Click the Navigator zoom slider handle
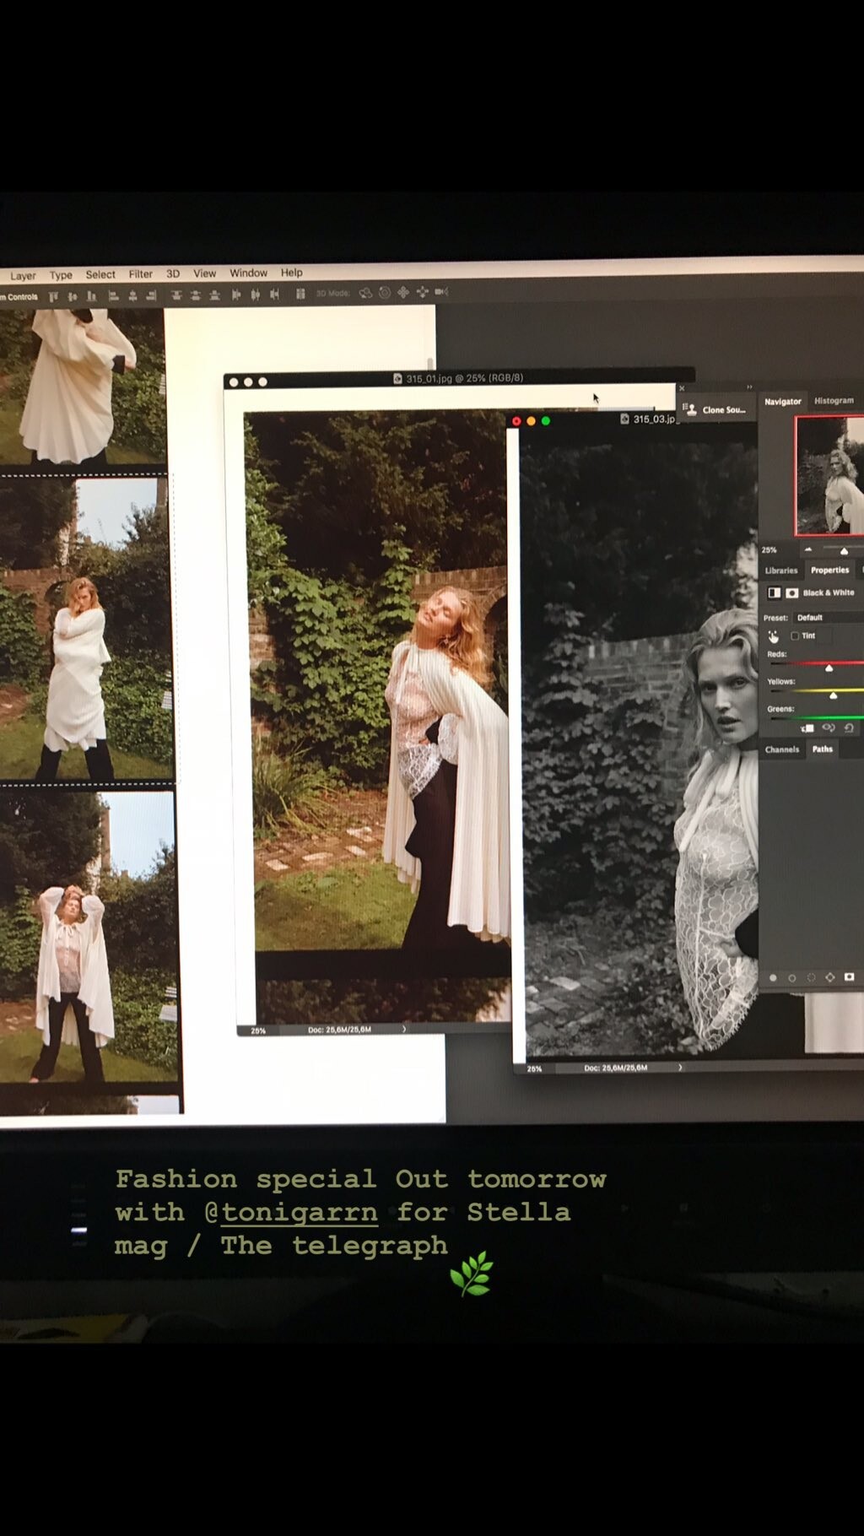This screenshot has width=864, height=1536. click(844, 552)
